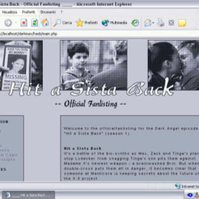Click the boy photo thumbnail in banner
The image size is (199, 199).
(x=94, y=65)
